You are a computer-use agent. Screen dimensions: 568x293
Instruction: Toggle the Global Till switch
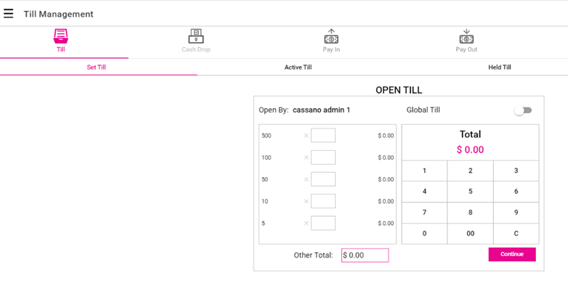523,110
